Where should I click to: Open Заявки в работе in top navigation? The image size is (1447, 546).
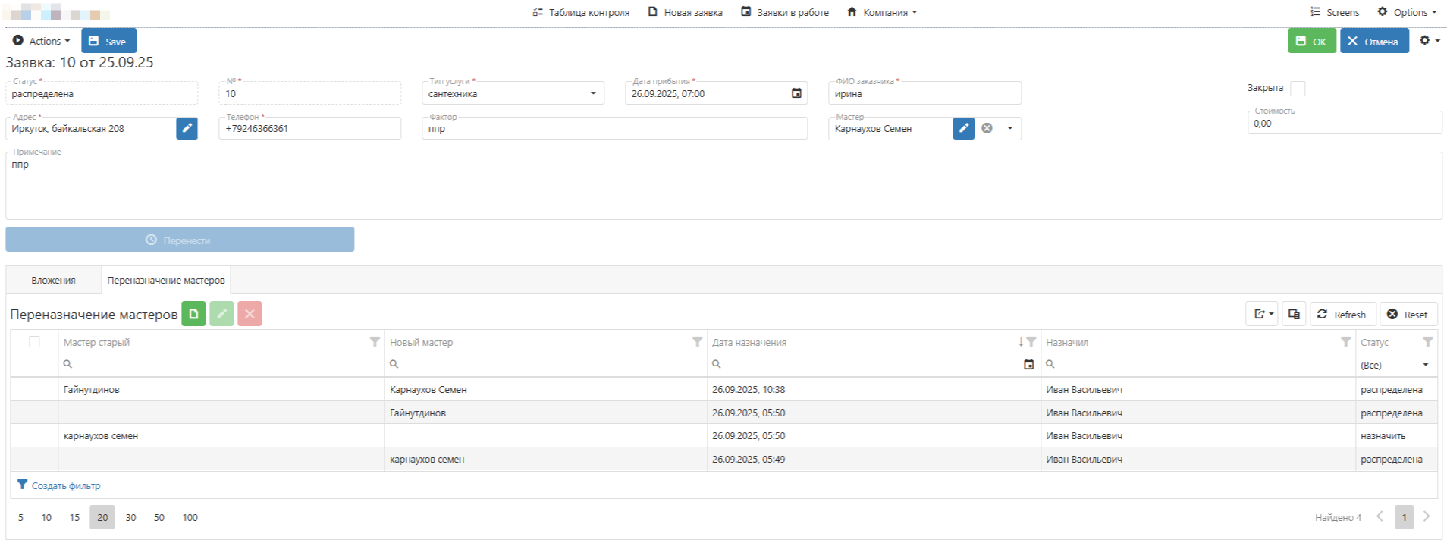[784, 12]
